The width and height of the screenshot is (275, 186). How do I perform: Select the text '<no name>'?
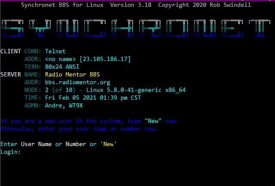pyautogui.click(x=60, y=59)
